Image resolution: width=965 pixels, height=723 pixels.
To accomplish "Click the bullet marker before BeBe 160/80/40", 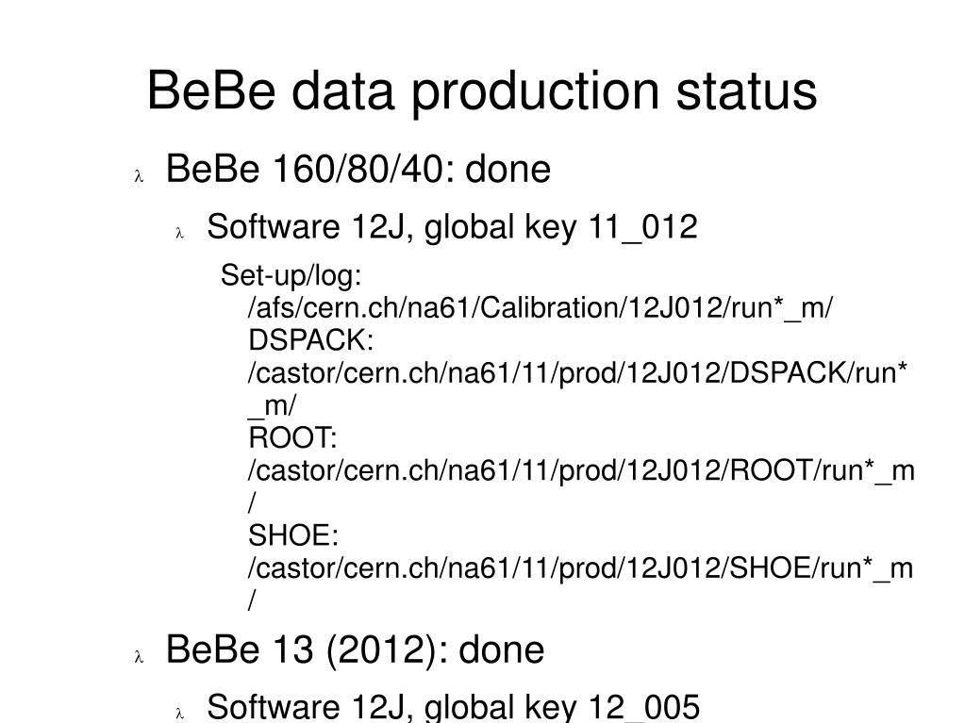I will [x=139, y=176].
